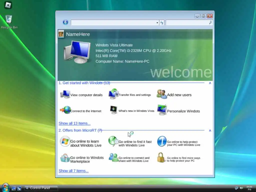Click the Control Panel taskbar button

click(41, 188)
